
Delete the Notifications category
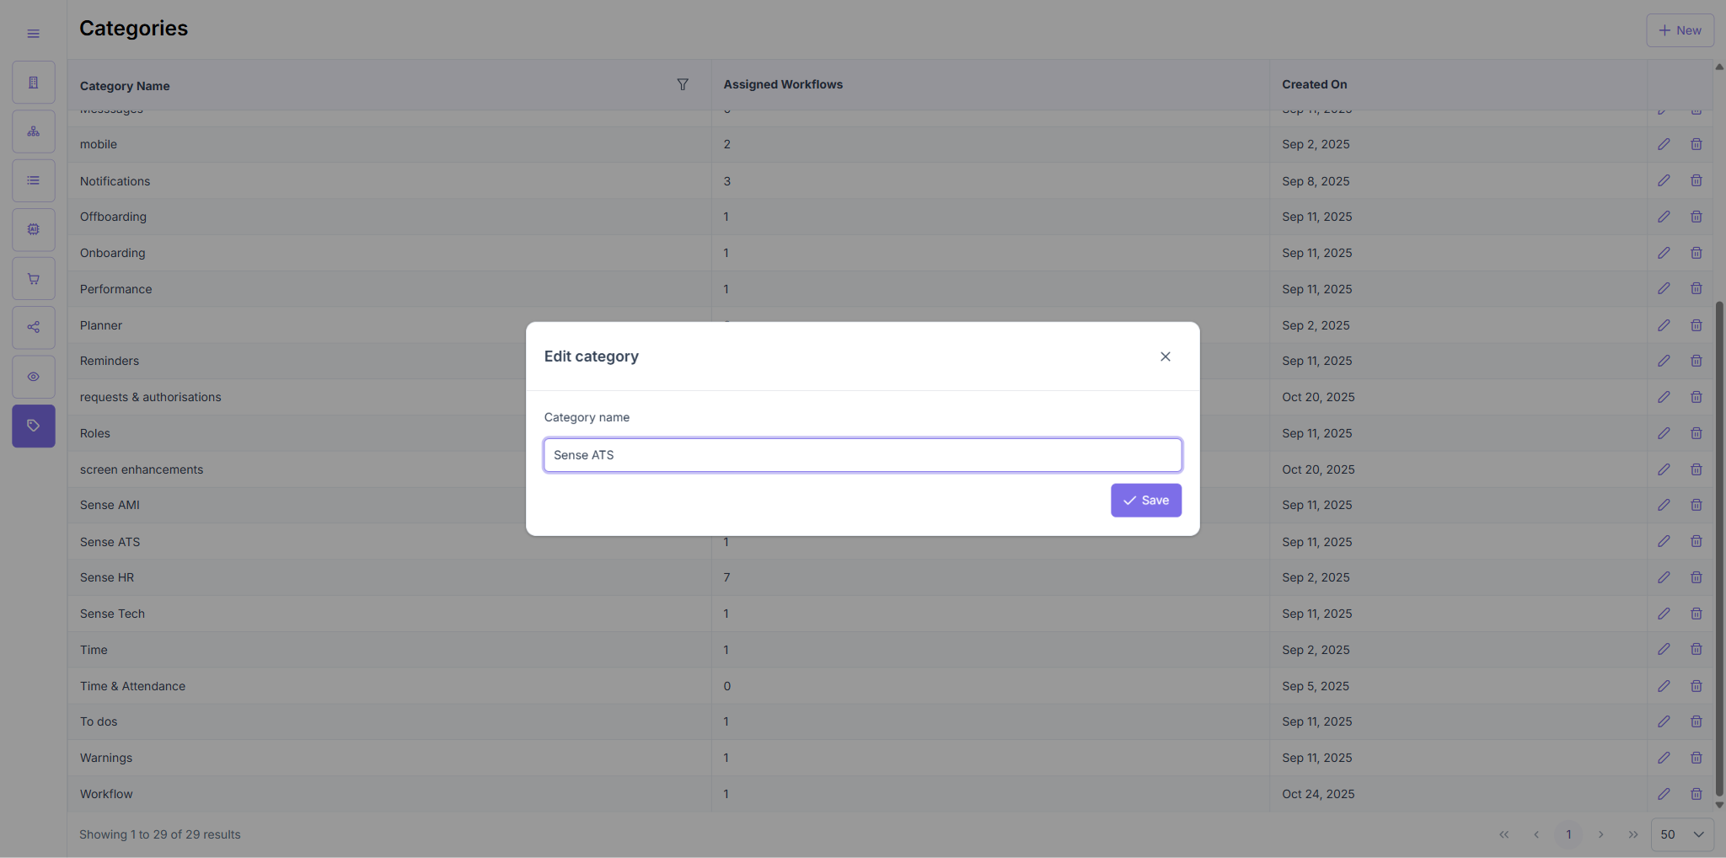click(1697, 180)
